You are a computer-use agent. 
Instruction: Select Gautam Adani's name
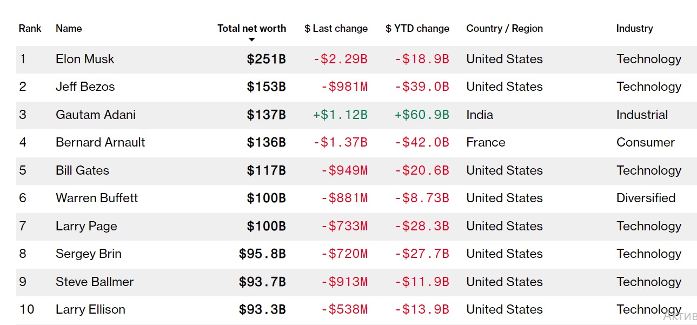point(95,115)
